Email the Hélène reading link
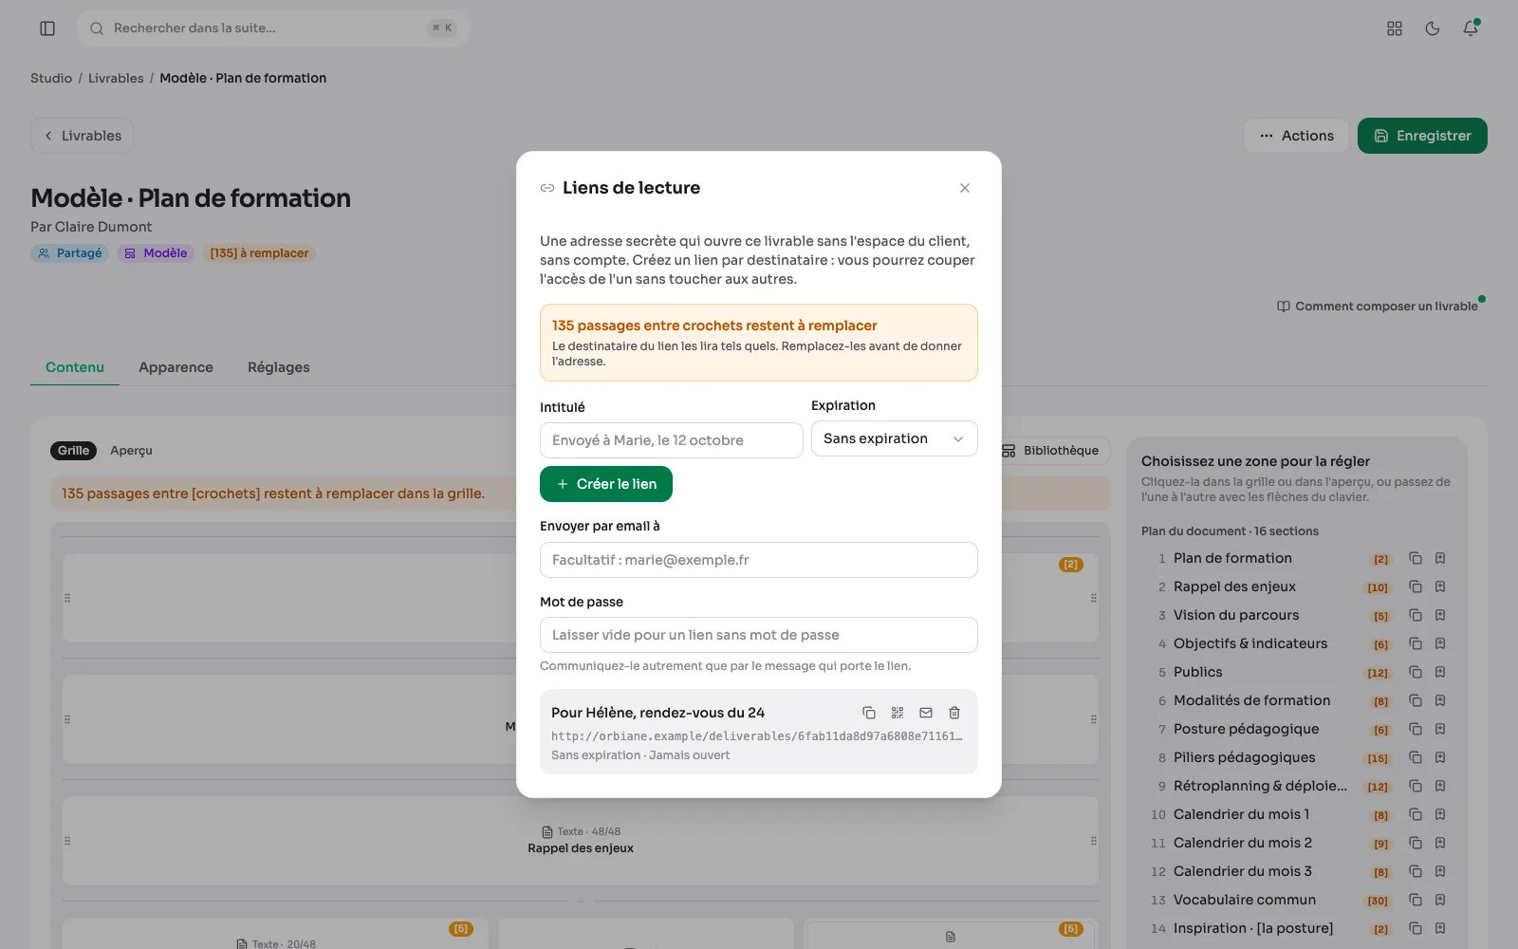This screenshot has height=949, width=1518. [926, 713]
